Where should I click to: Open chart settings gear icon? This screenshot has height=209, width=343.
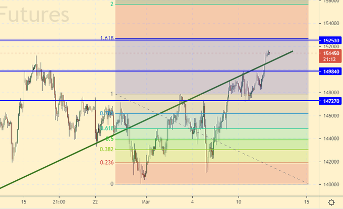pyautogui.click(x=330, y=202)
